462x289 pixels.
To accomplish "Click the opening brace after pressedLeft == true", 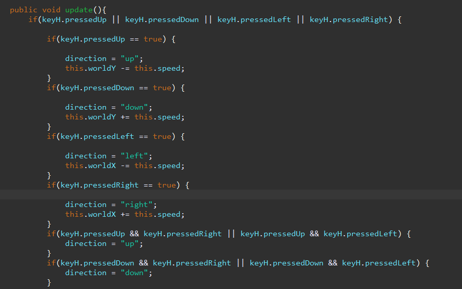I will pyautogui.click(x=183, y=136).
